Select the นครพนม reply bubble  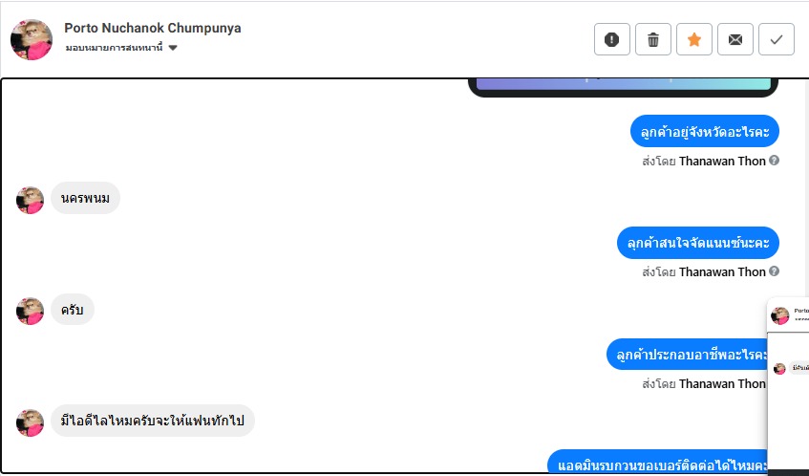tap(85, 198)
